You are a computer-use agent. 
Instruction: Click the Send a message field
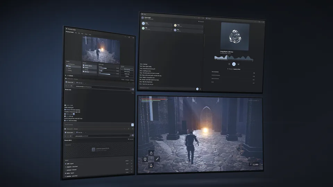(x=98, y=125)
